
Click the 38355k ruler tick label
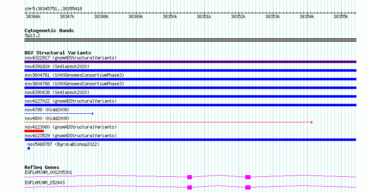[x=341, y=17]
